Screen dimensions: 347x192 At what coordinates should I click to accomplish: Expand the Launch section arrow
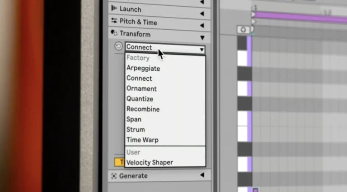tap(202, 14)
